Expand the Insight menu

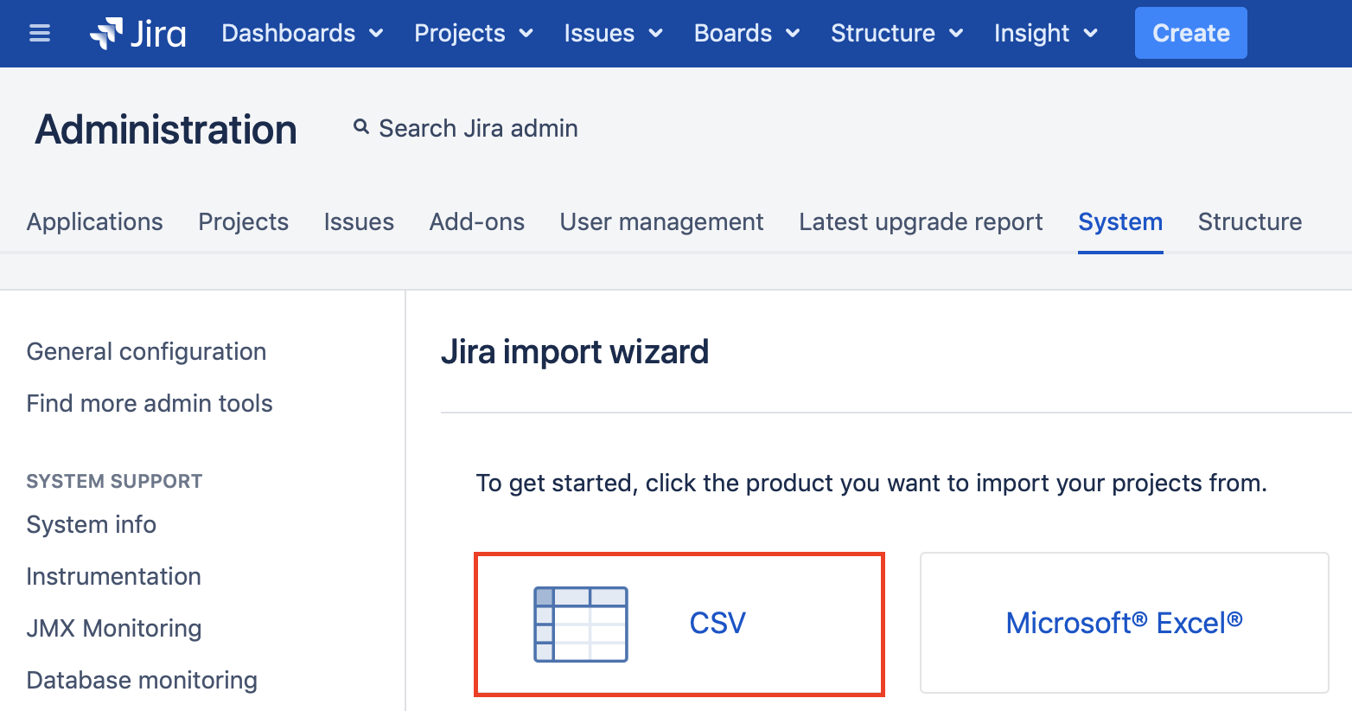(1045, 33)
